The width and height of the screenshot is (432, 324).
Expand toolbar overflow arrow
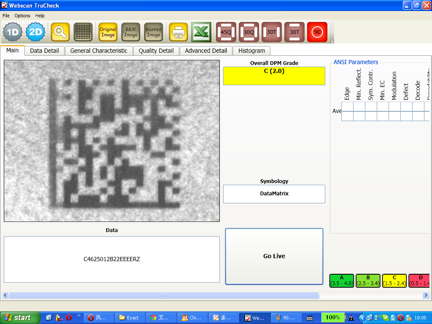332,42
